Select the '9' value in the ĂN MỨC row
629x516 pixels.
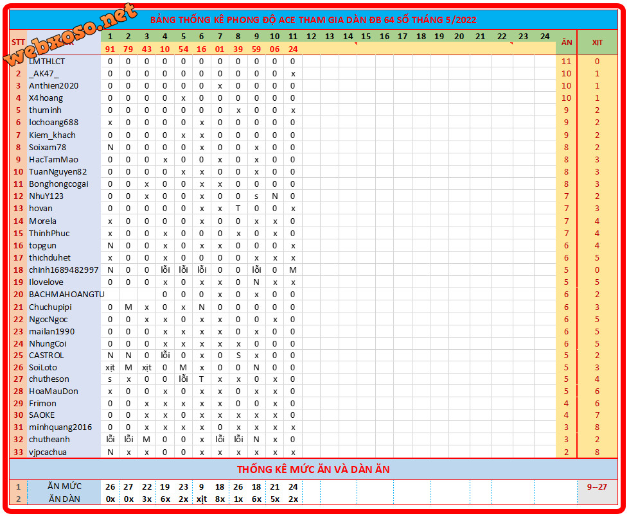point(201,487)
